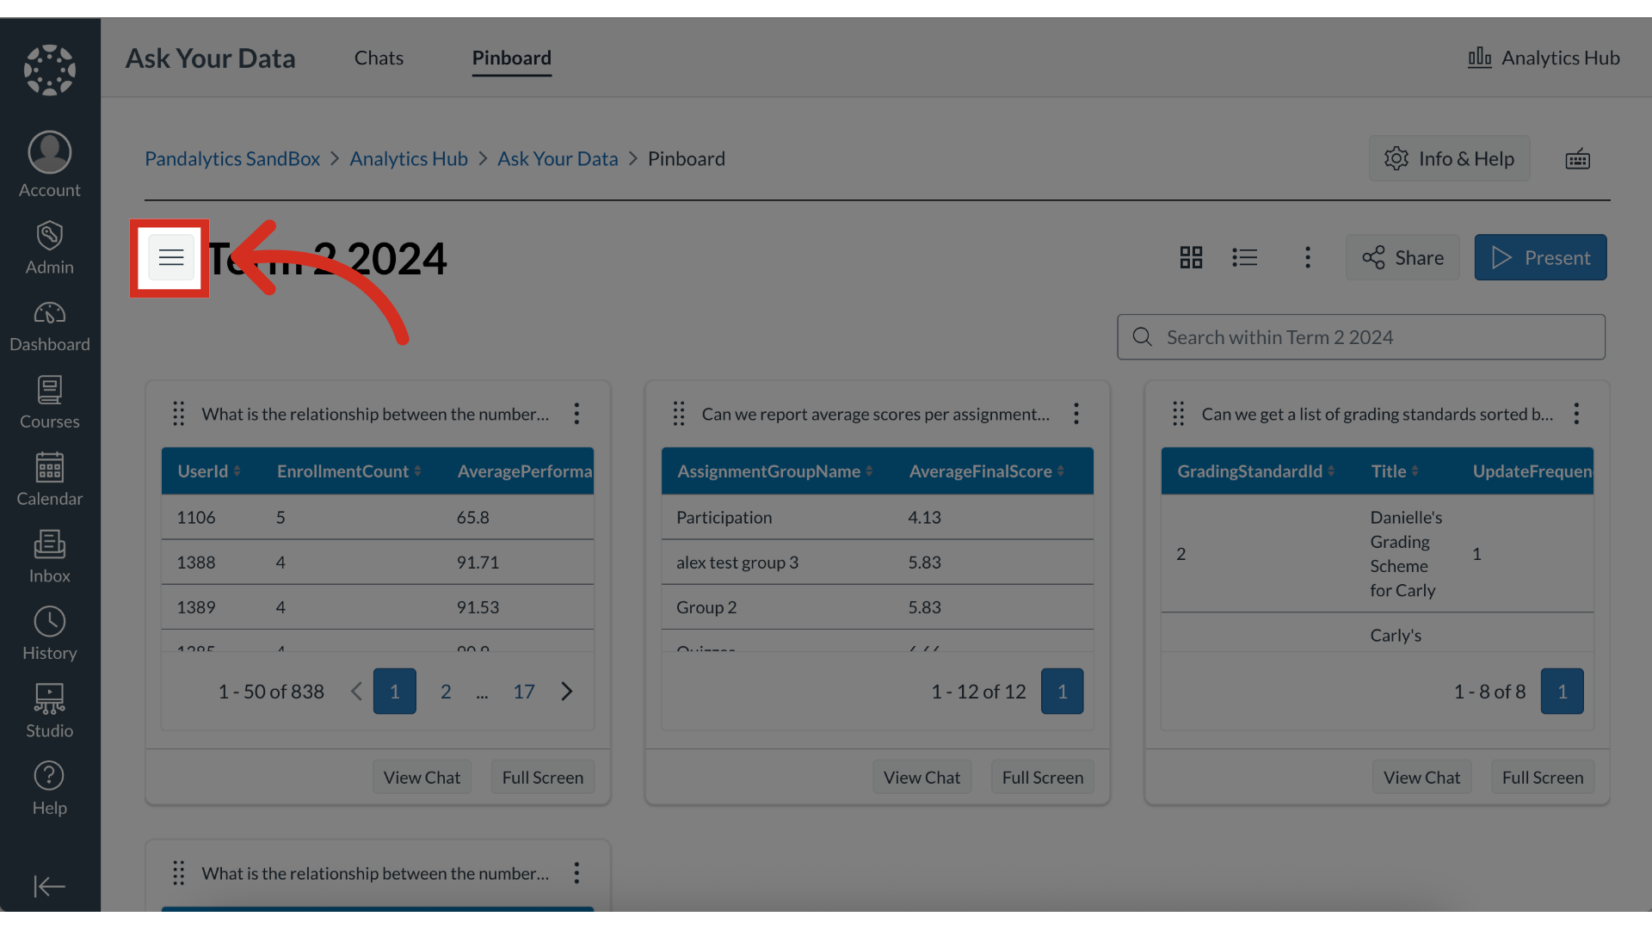This screenshot has width=1652, height=929.
Task: Sort by UserId column
Action: click(x=209, y=471)
